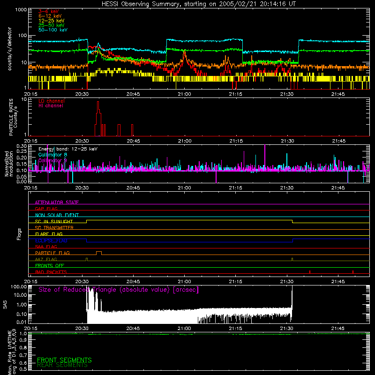The image size is (375, 375).
Task: Click the PARTICLE_FLAG label
Action: click(52, 253)
